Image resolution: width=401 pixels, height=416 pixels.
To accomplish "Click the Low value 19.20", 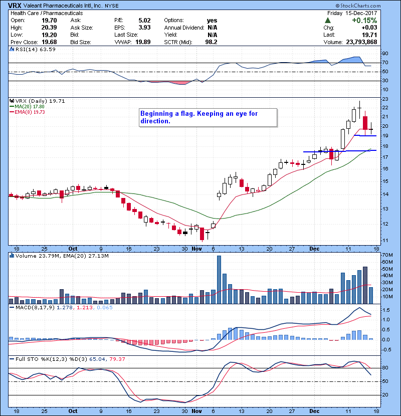I will (x=49, y=35).
